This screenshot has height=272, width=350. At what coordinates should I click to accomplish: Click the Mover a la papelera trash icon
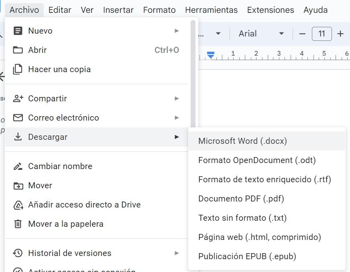click(18, 224)
